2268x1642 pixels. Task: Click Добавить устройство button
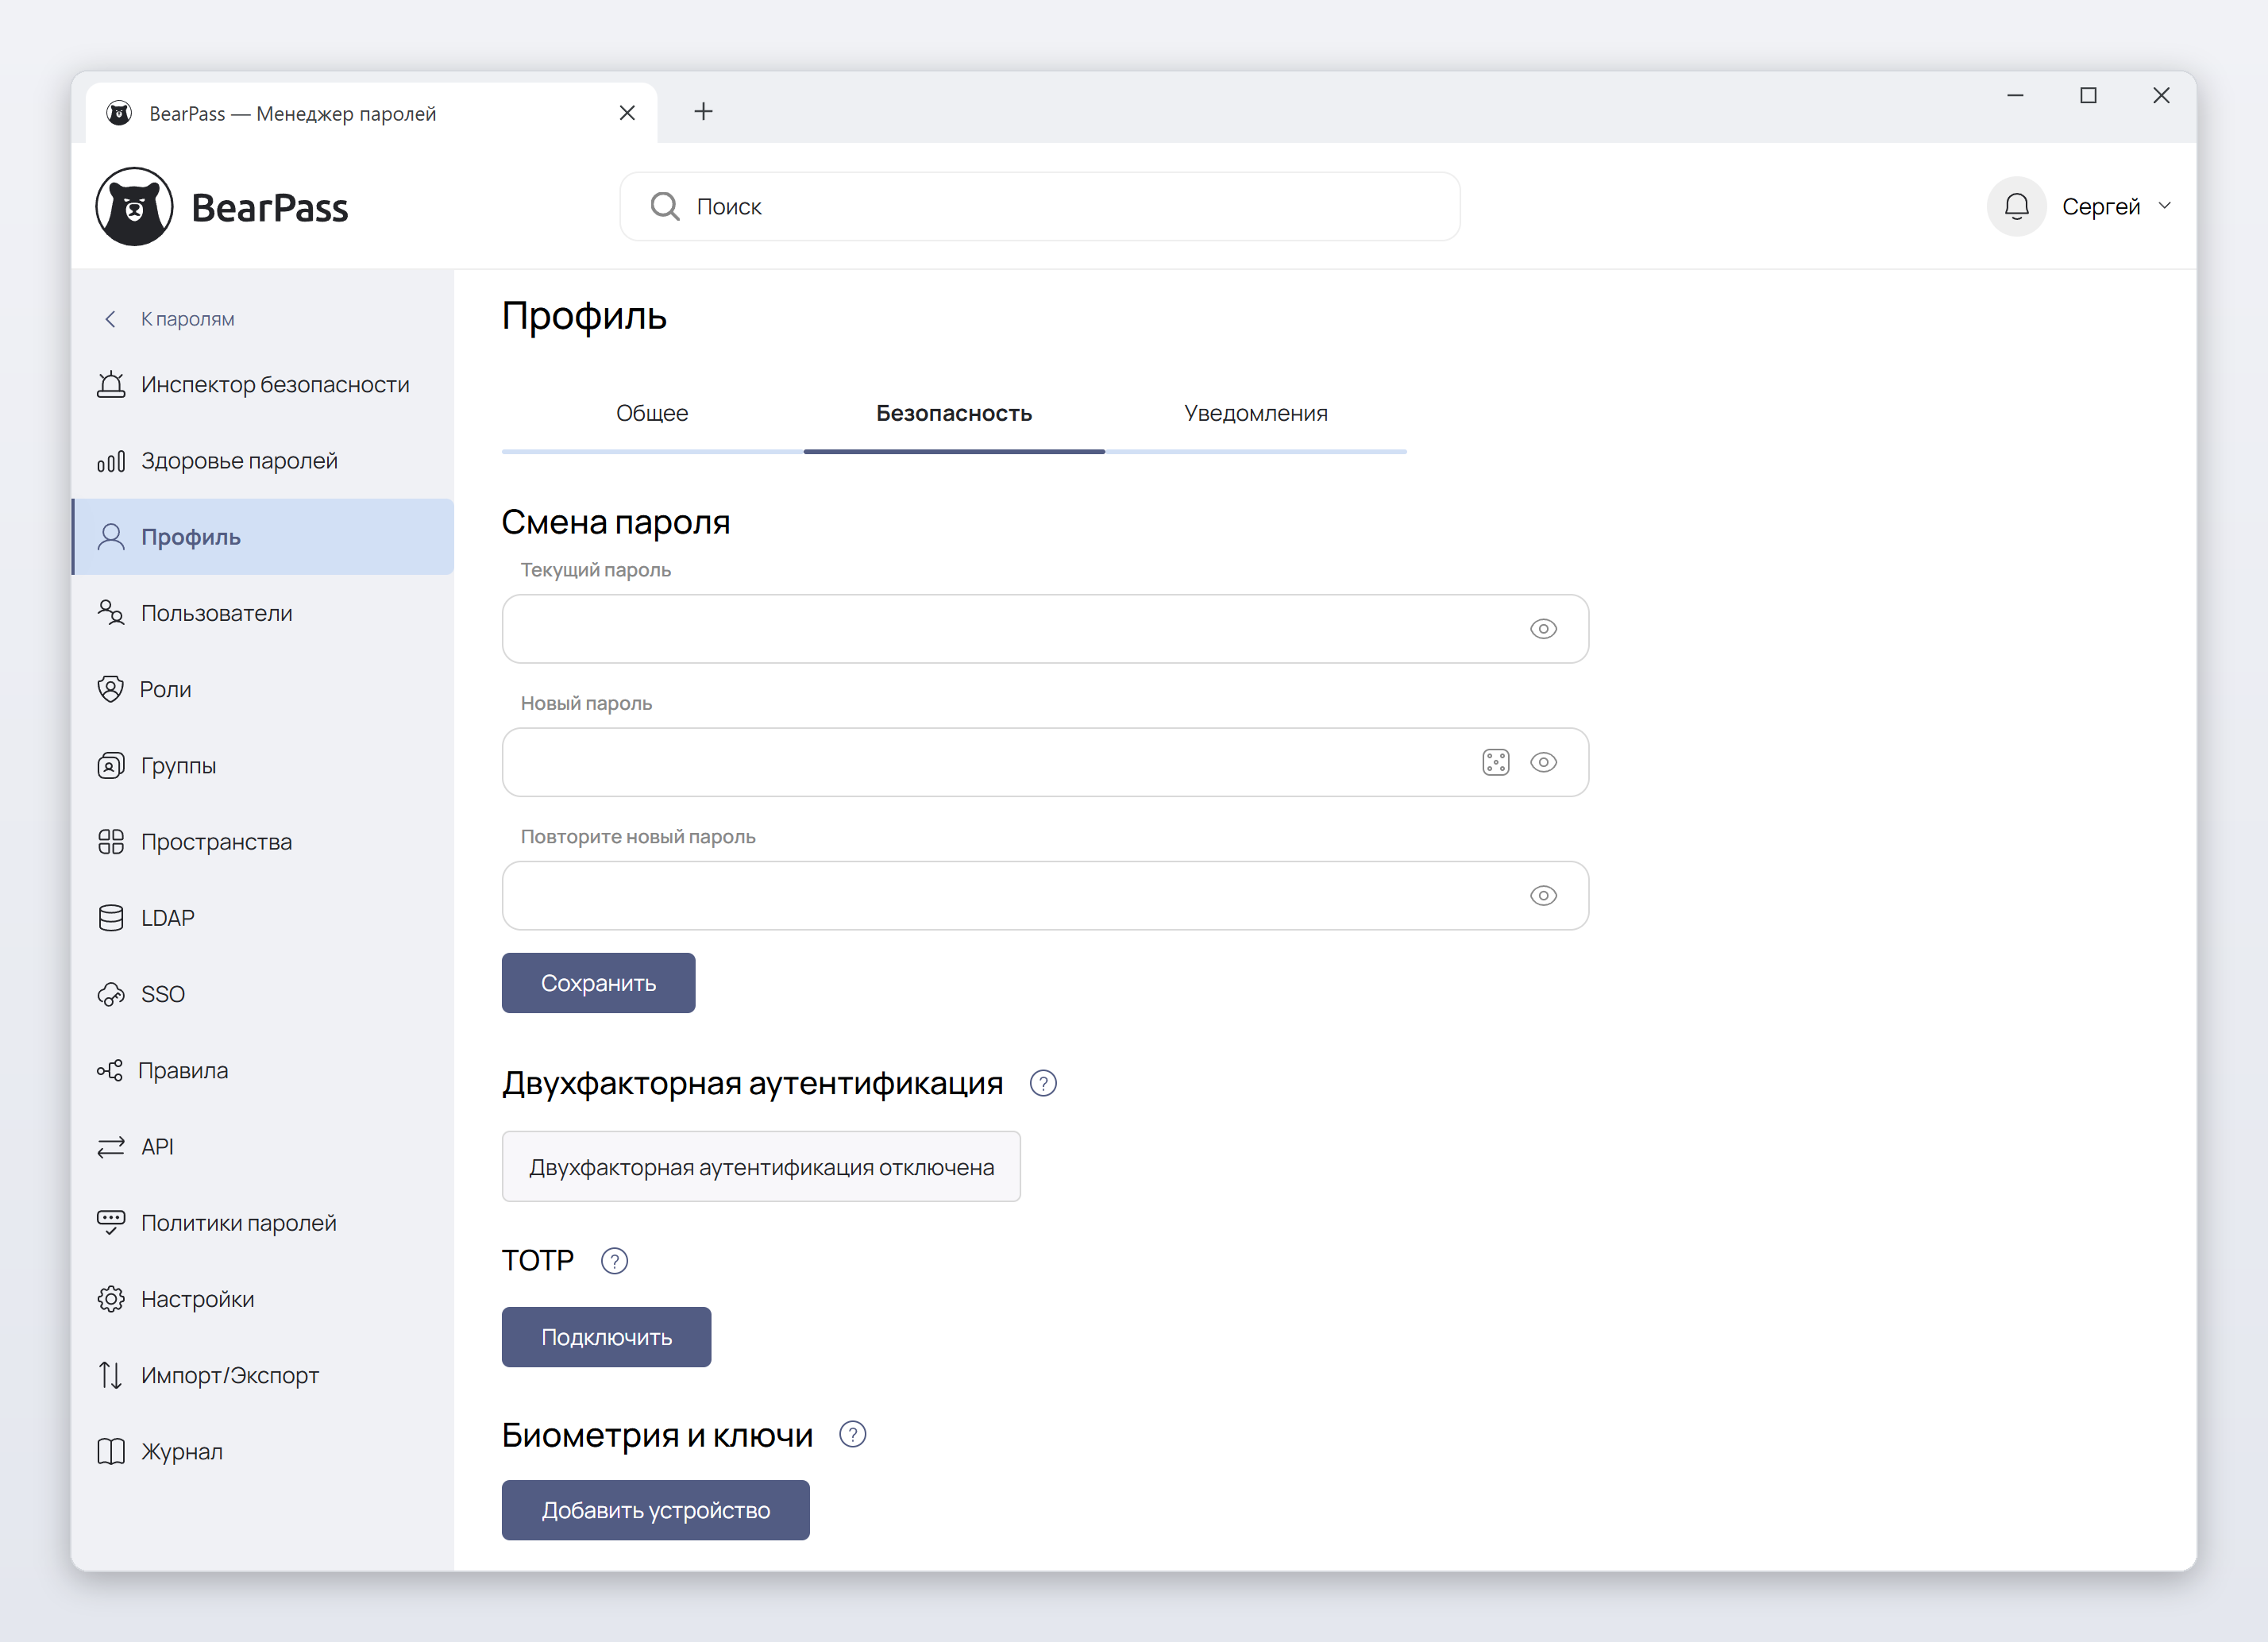655,1510
